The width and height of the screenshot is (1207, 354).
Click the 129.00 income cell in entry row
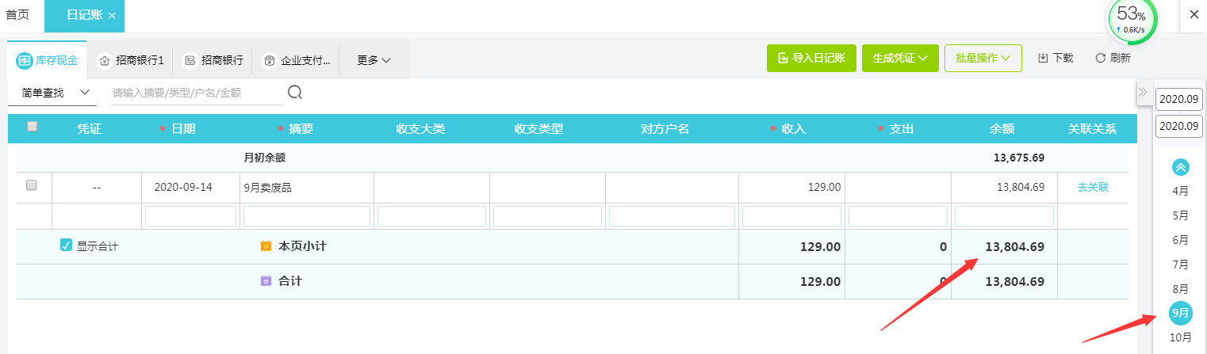coord(791,188)
